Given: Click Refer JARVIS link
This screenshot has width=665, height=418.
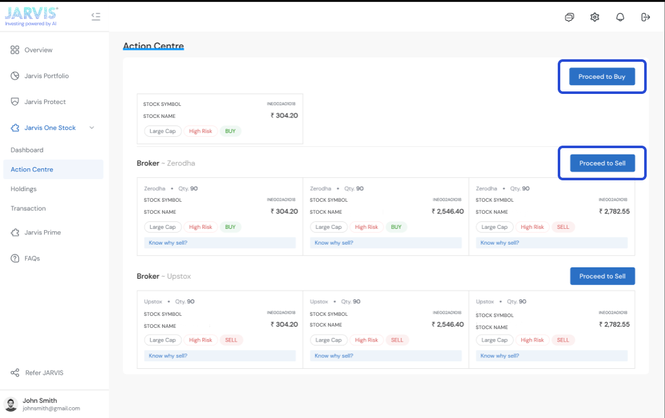Looking at the screenshot, I should click(44, 373).
